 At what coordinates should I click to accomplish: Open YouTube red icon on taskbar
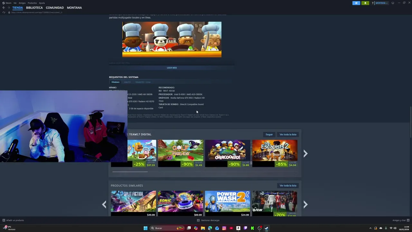(231, 228)
